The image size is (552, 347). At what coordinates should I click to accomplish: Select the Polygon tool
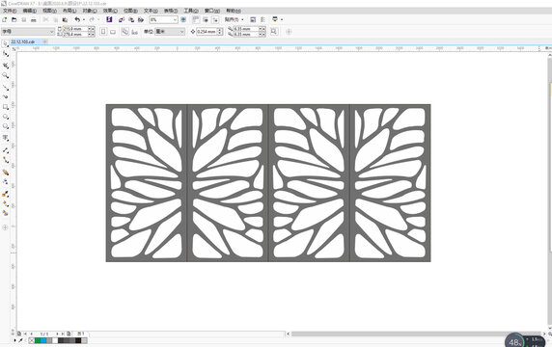tap(5, 126)
